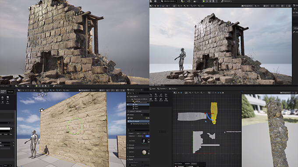Close the Outliner panel tab
The image size is (298, 167).
coord(142,90)
